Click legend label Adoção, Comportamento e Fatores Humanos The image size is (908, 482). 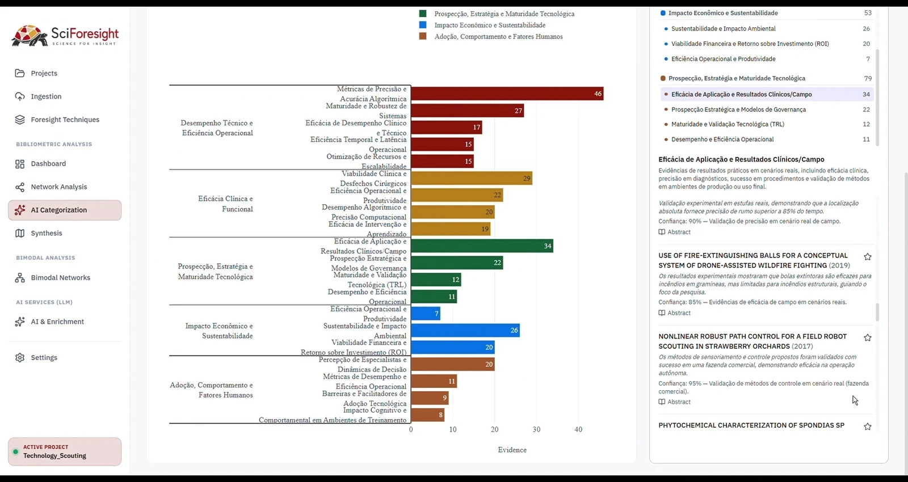point(498,36)
